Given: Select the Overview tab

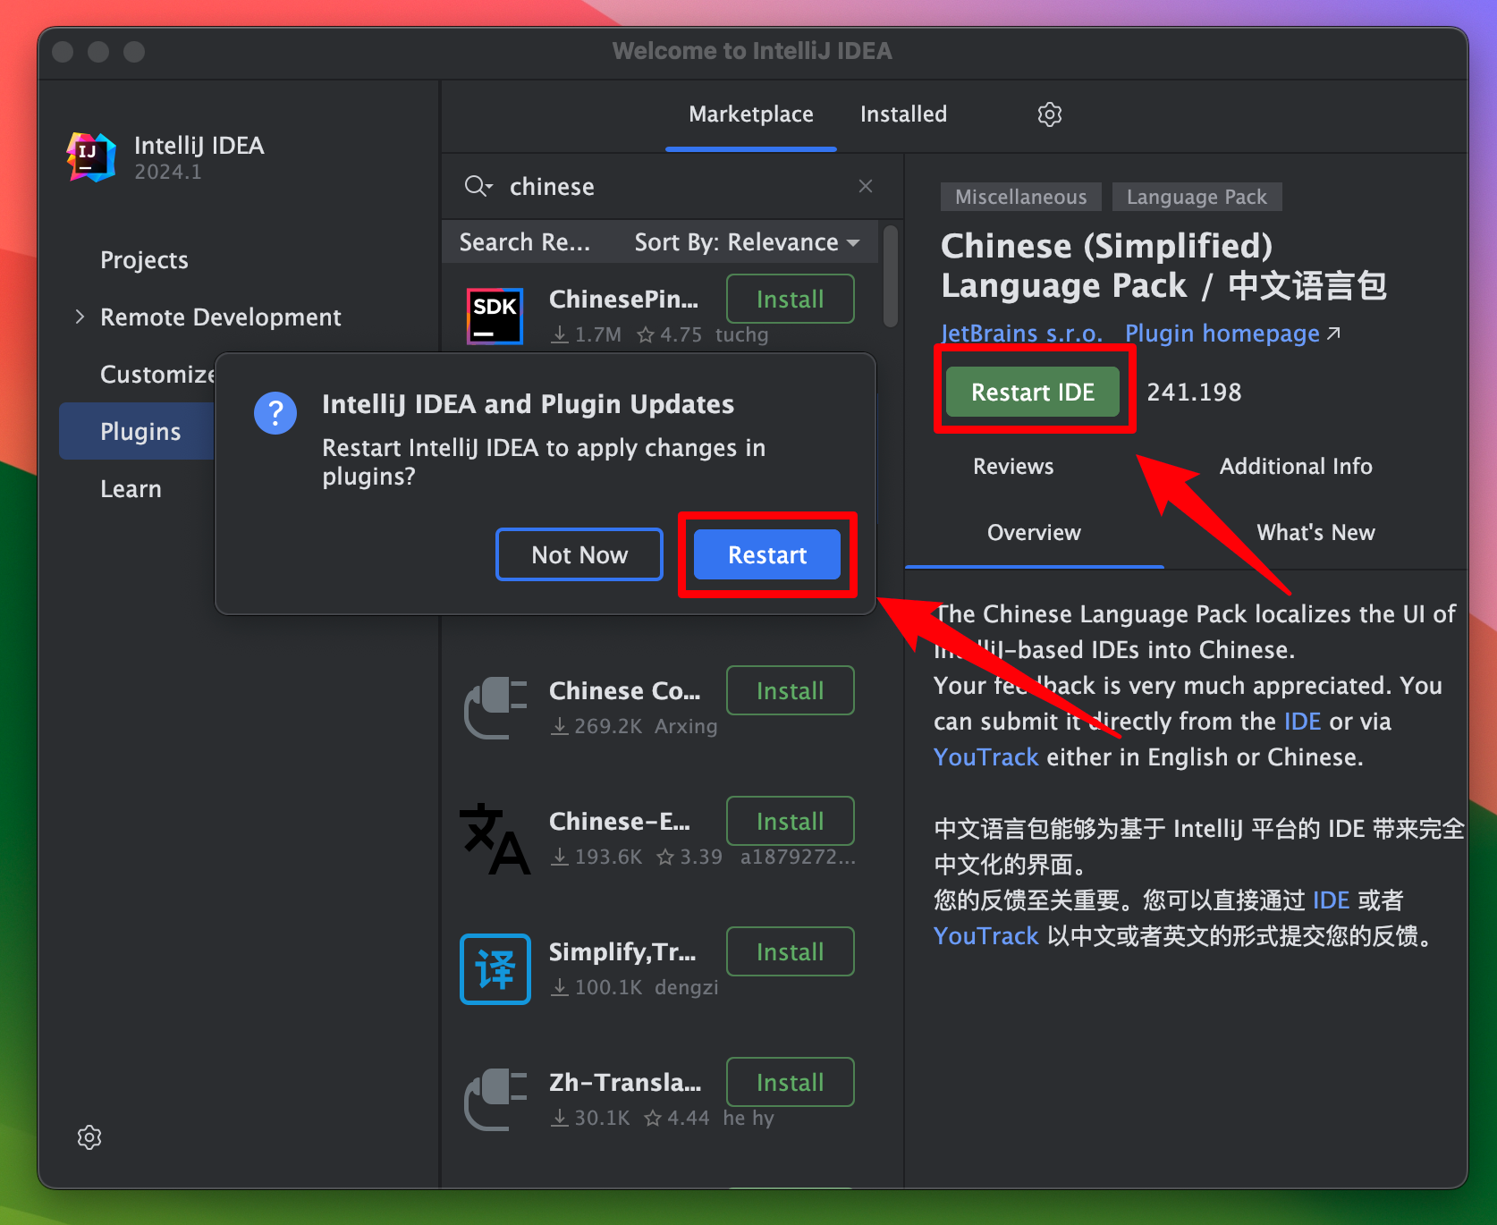Looking at the screenshot, I should pyautogui.click(x=1034, y=533).
